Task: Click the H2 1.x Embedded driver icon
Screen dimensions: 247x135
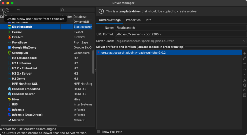Action: [10, 58]
